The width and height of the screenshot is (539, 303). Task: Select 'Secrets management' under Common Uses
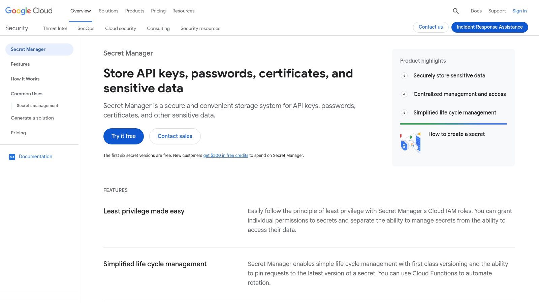click(37, 105)
